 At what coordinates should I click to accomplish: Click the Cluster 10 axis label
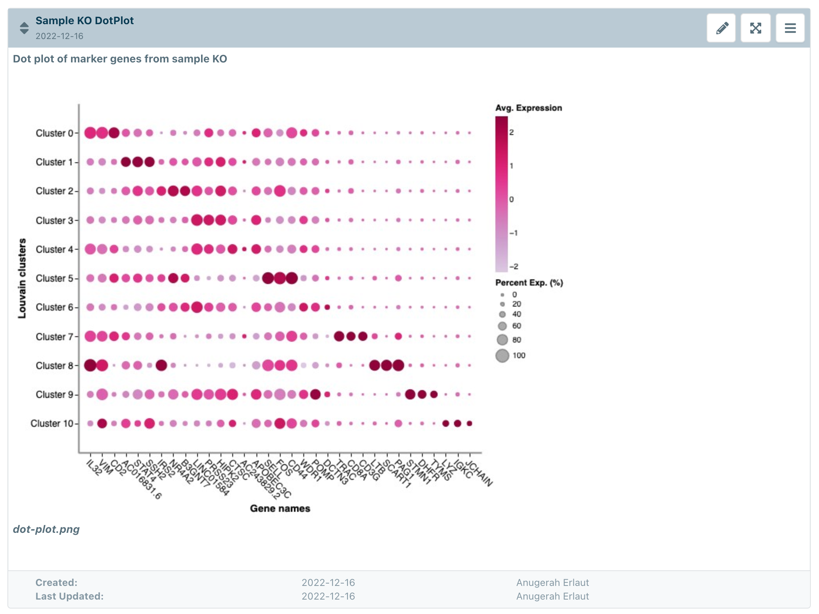coord(52,423)
